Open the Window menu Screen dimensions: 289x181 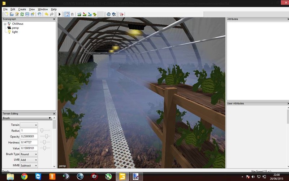click(43, 9)
